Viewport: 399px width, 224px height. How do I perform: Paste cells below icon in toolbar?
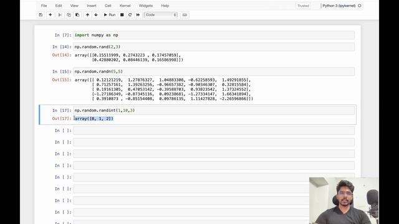click(x=77, y=15)
